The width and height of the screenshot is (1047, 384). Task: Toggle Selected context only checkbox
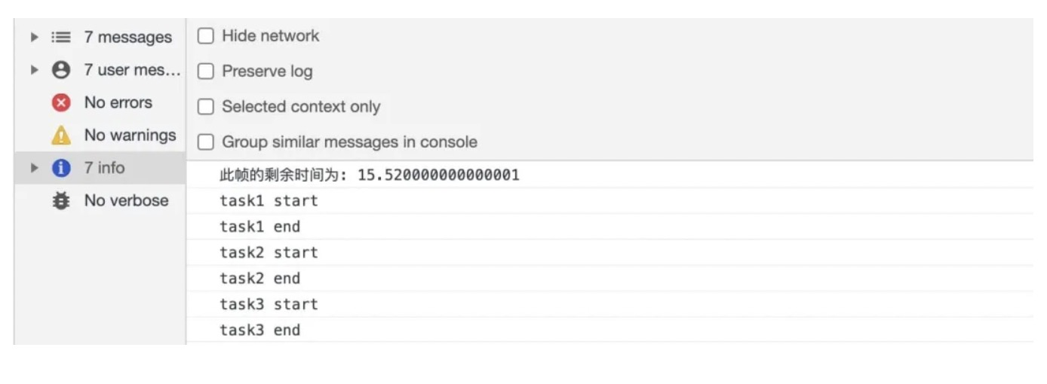pyautogui.click(x=205, y=107)
